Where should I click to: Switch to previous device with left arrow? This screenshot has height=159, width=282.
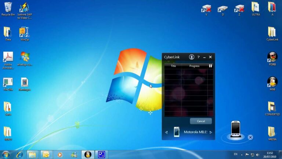click(x=166, y=132)
